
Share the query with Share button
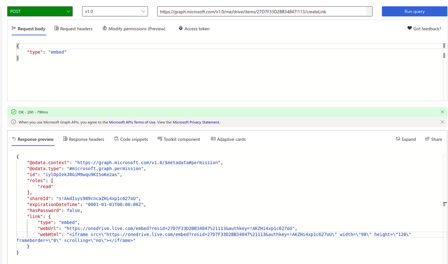point(434,139)
